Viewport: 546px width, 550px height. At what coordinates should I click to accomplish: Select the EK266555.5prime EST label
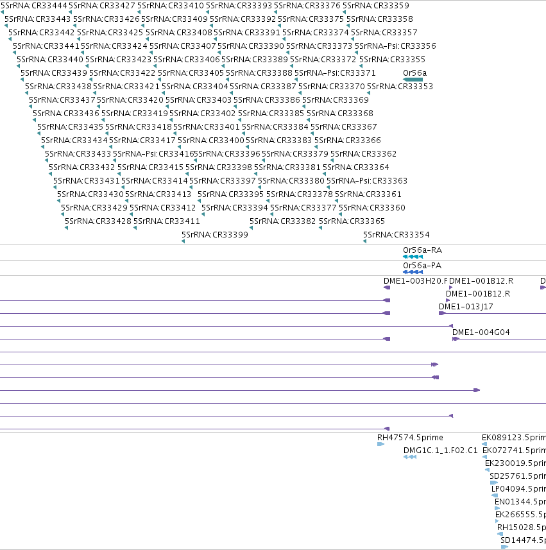tap(521, 515)
